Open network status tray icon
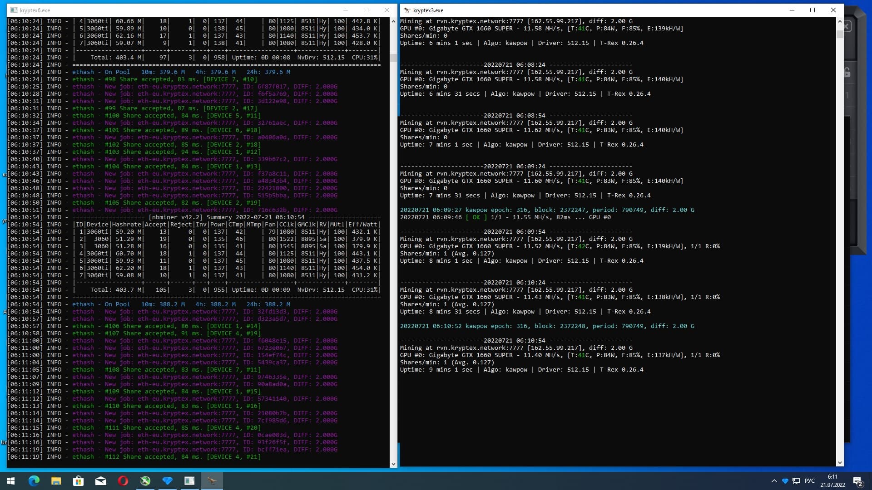This screenshot has width=872, height=490. point(796,481)
